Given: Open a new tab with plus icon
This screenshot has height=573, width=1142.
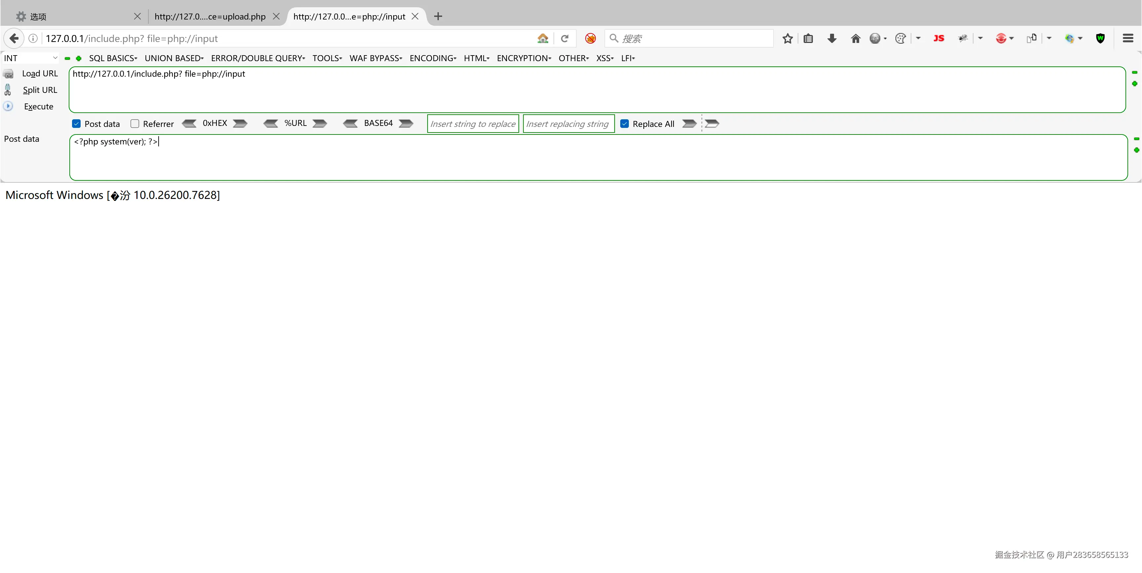Looking at the screenshot, I should tap(438, 17).
